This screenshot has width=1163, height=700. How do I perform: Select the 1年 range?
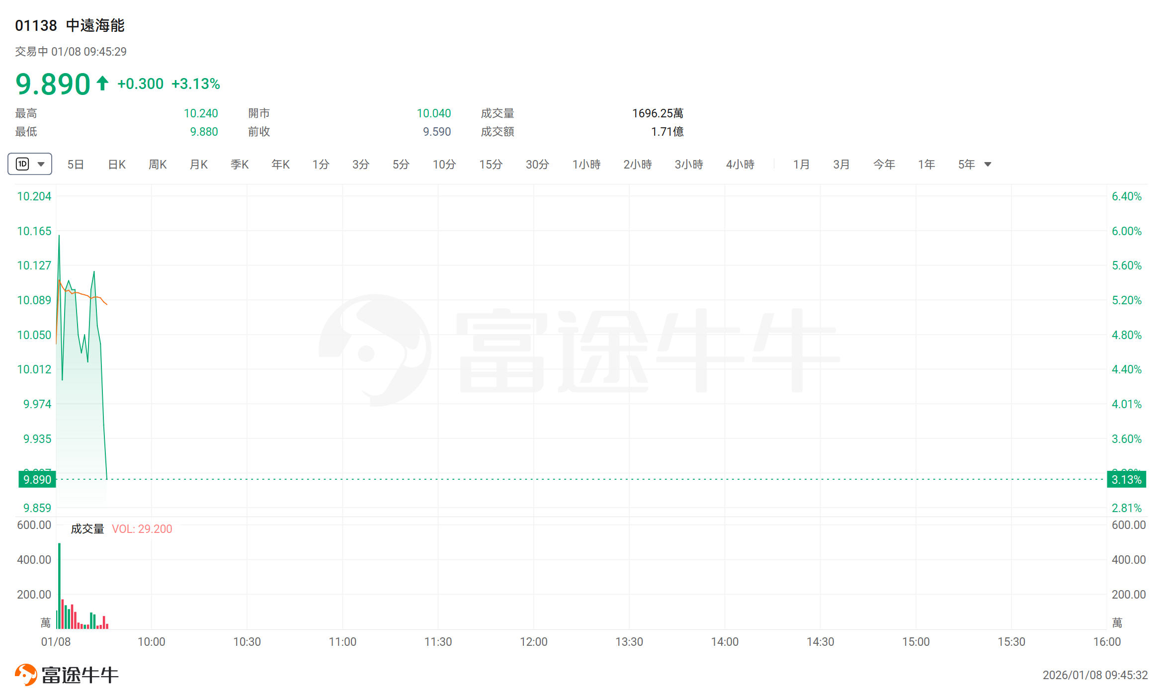(x=926, y=165)
